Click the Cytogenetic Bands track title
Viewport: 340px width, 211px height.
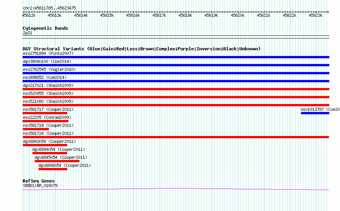[45, 28]
